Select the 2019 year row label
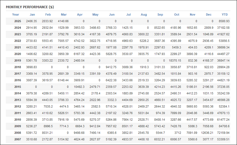Viewport: 237px width, 145px height. tap(18, 61)
